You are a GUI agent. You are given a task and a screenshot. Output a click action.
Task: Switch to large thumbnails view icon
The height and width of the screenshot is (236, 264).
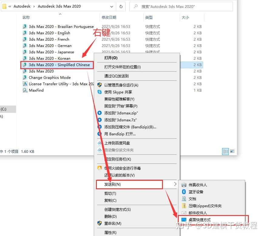pos(232,151)
